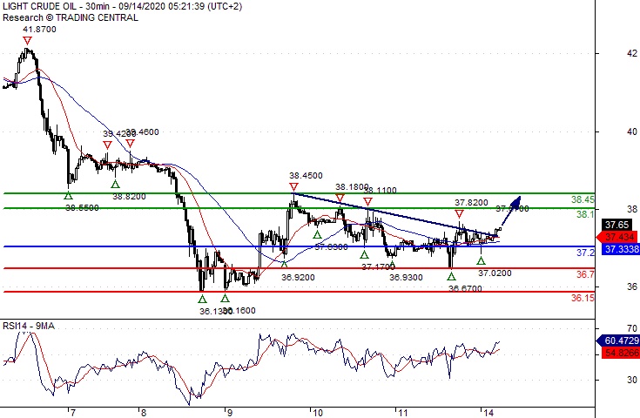The width and height of the screenshot is (640, 418).
Task: Select the blue 60.4729 RSI value tag
Action: click(619, 340)
